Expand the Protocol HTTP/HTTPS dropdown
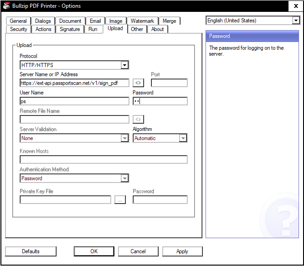Screen dimensions: 304x266 [x=124, y=65]
